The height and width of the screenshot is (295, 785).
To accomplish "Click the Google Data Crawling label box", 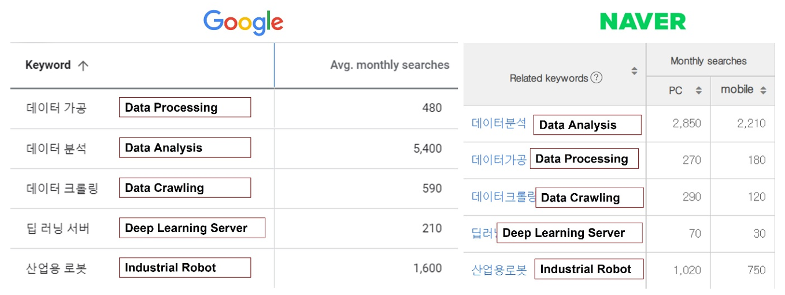I will point(185,188).
